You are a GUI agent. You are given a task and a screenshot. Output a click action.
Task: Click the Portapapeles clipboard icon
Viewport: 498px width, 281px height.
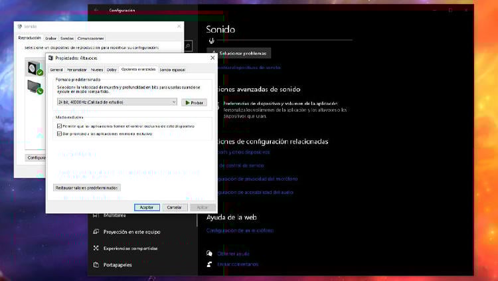pos(96,264)
